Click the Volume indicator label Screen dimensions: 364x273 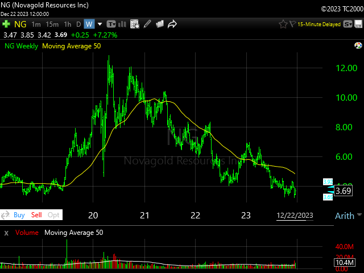pos(27,233)
